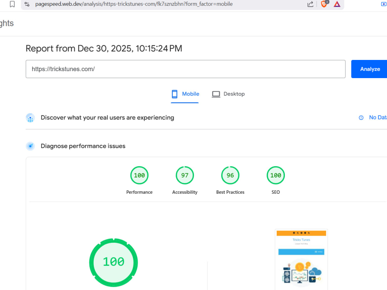The image size is (387, 290).
Task: Select the Mobile tab
Action: [x=185, y=94]
